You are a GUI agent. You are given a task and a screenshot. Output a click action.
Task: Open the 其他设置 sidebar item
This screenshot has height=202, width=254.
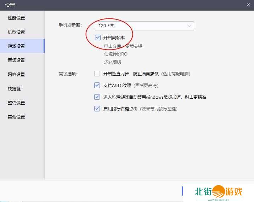point(16,117)
